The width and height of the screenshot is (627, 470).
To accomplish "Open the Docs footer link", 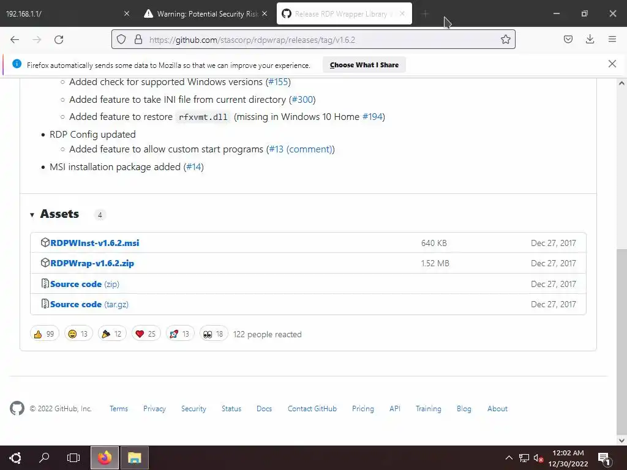I will [264, 409].
